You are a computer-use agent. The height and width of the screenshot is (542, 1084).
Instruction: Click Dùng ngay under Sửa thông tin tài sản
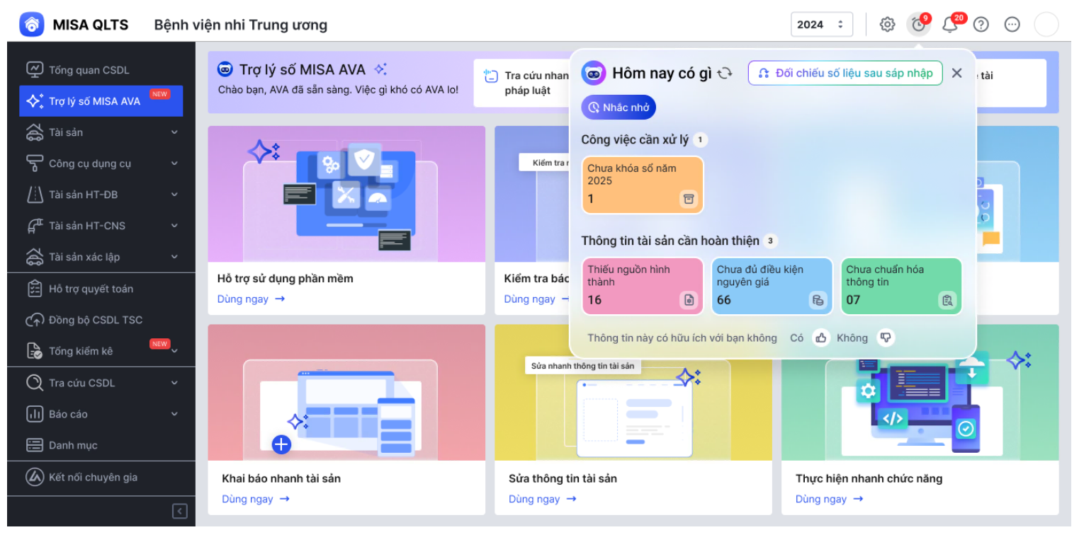coord(542,499)
